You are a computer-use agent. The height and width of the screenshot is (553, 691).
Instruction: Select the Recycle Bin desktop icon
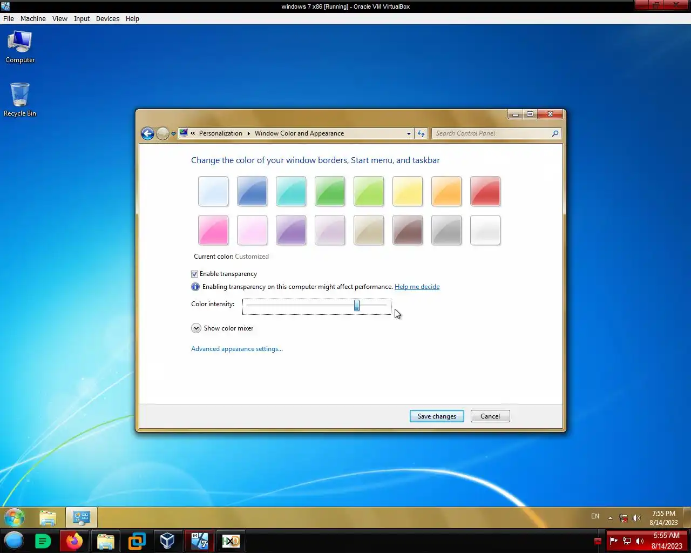click(20, 100)
